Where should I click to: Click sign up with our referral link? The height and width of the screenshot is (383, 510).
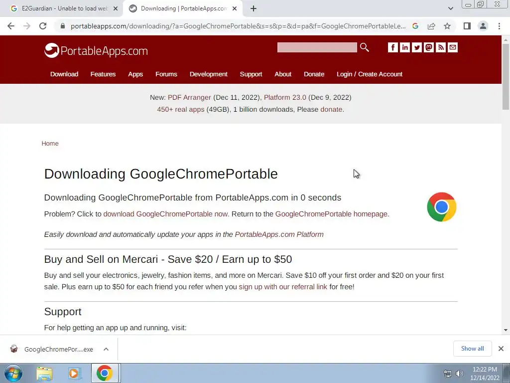283,287
